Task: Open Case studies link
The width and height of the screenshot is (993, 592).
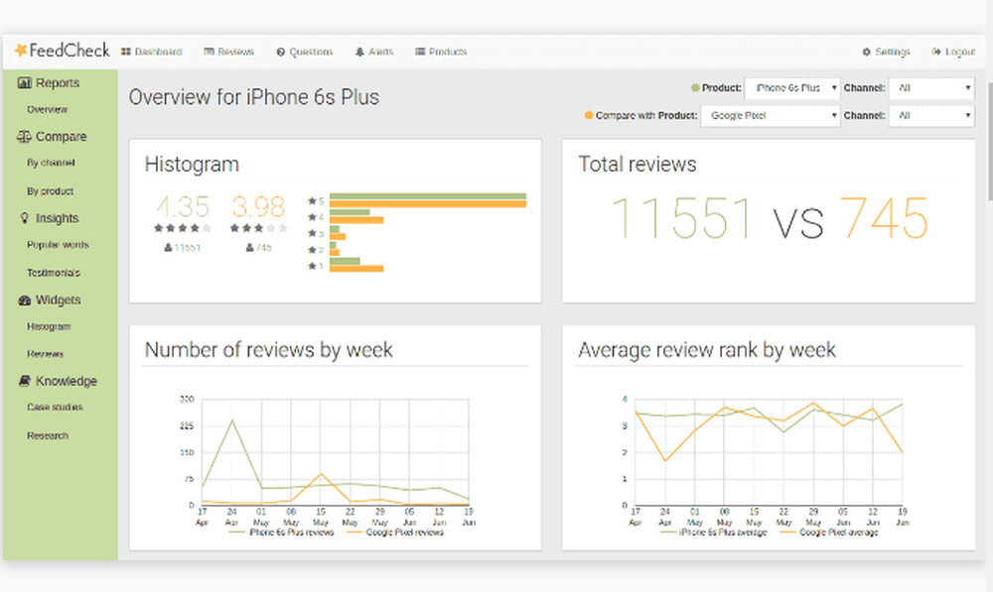Action: click(55, 407)
